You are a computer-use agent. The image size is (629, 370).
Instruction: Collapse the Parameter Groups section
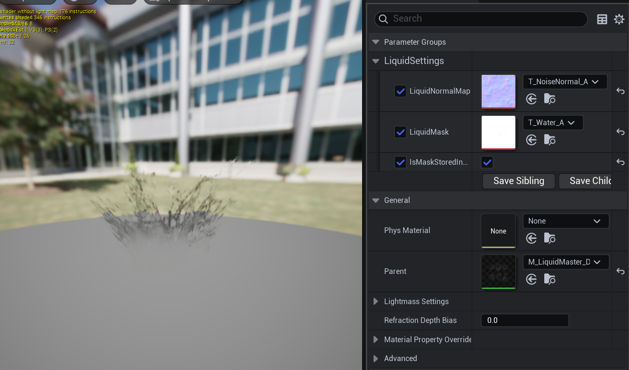point(375,42)
